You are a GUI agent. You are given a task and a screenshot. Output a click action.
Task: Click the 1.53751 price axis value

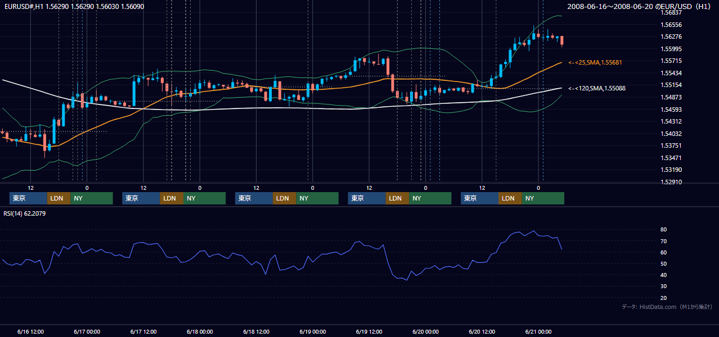click(671, 145)
